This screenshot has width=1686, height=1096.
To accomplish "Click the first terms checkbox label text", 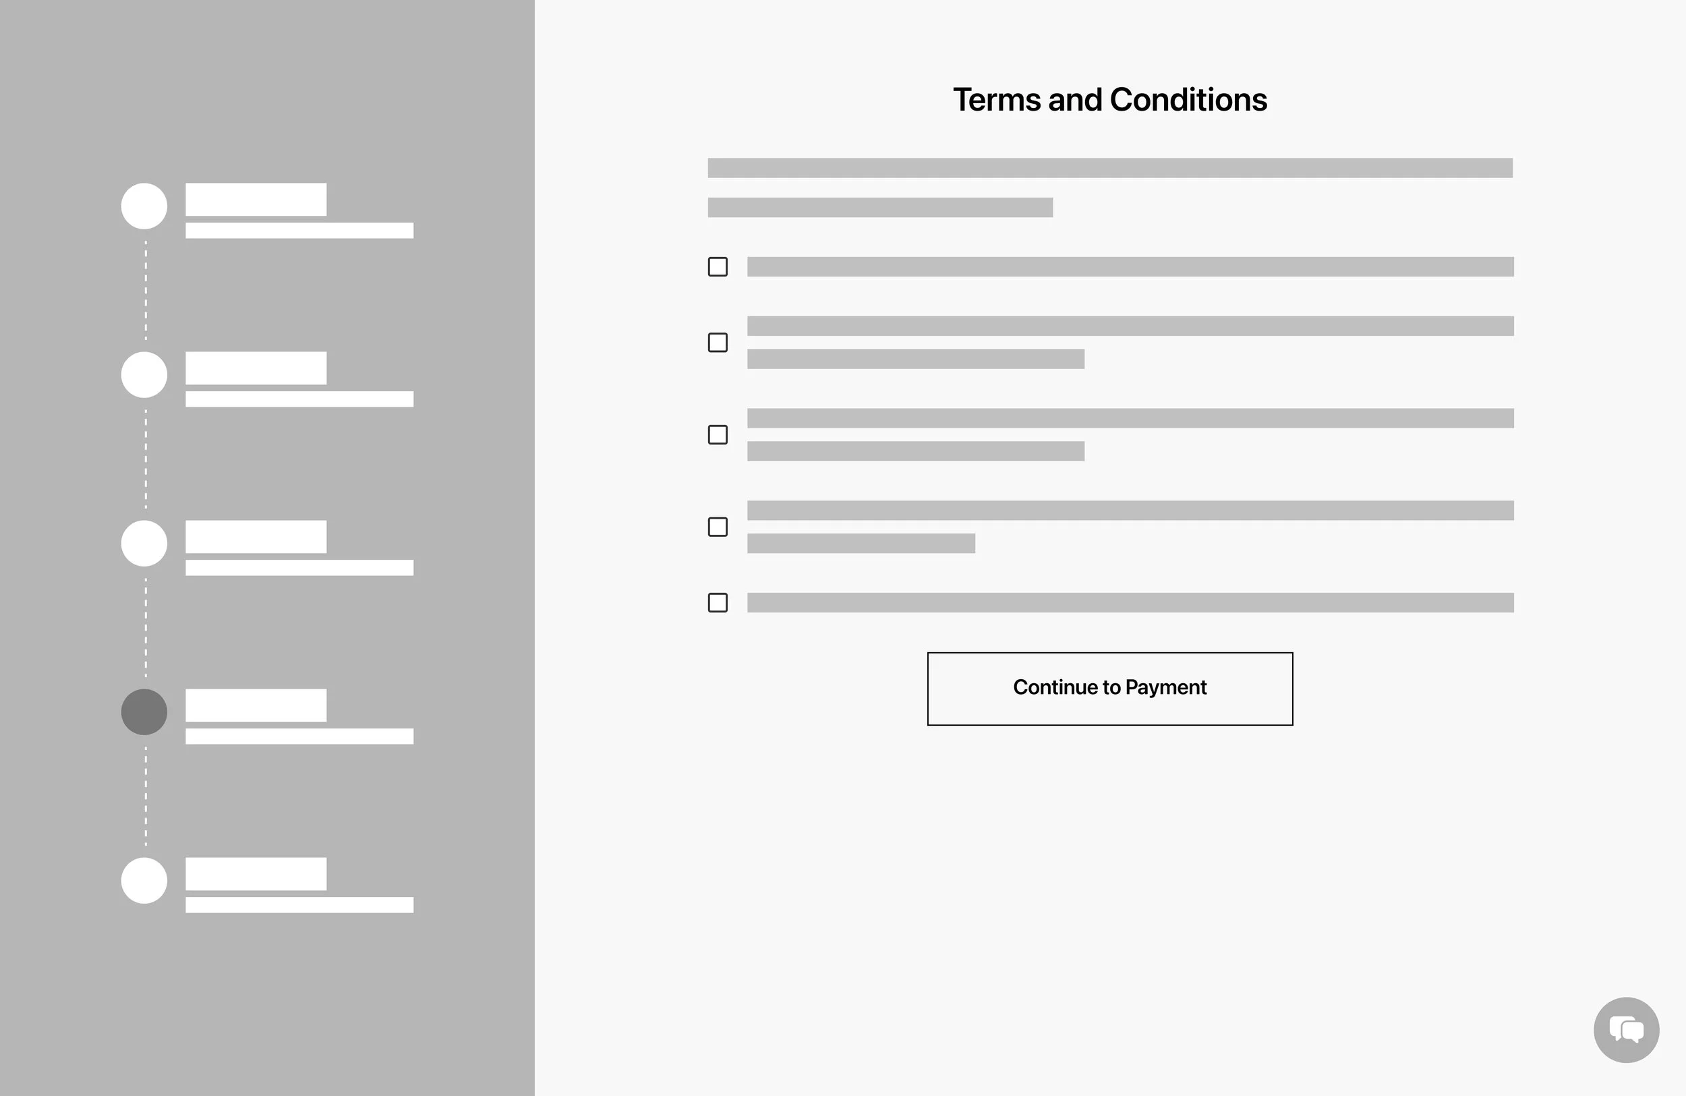I will (x=1130, y=266).
